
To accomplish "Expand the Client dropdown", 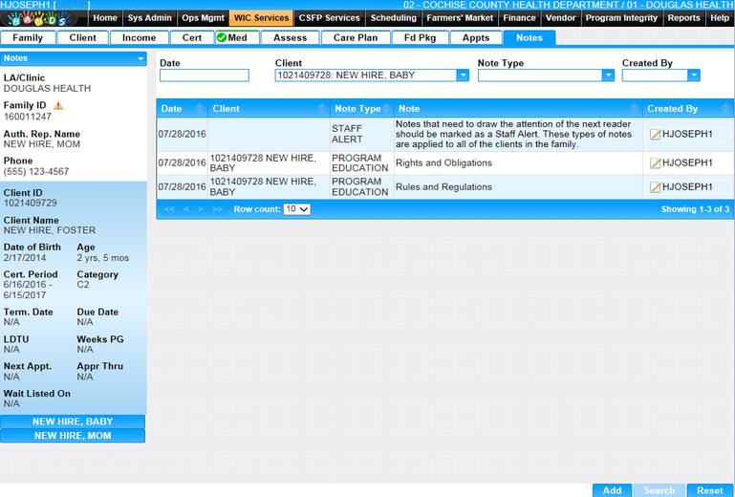I will click(463, 76).
